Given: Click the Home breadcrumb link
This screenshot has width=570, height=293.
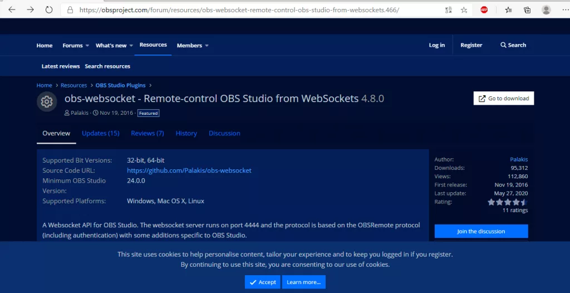Looking at the screenshot, I should click(45, 85).
